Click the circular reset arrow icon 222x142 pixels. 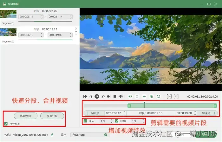click(159, 96)
